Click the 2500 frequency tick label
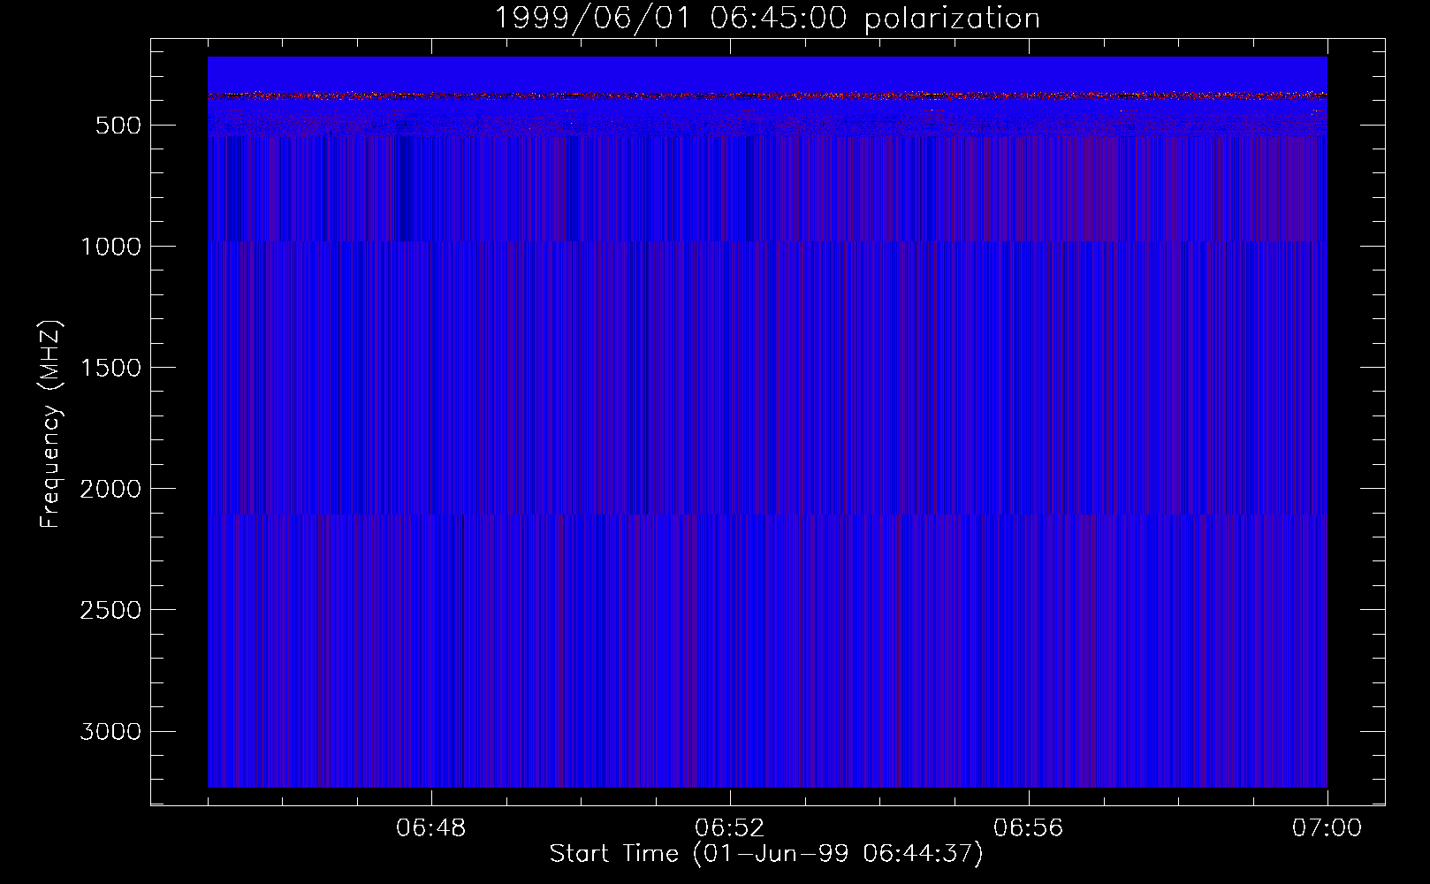The image size is (1430, 884). click(110, 610)
